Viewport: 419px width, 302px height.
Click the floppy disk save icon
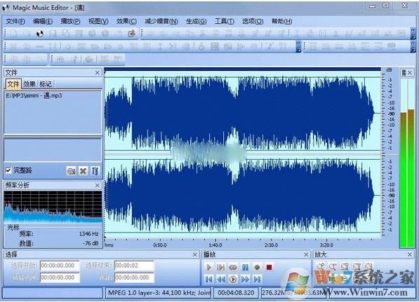[x=53, y=34]
